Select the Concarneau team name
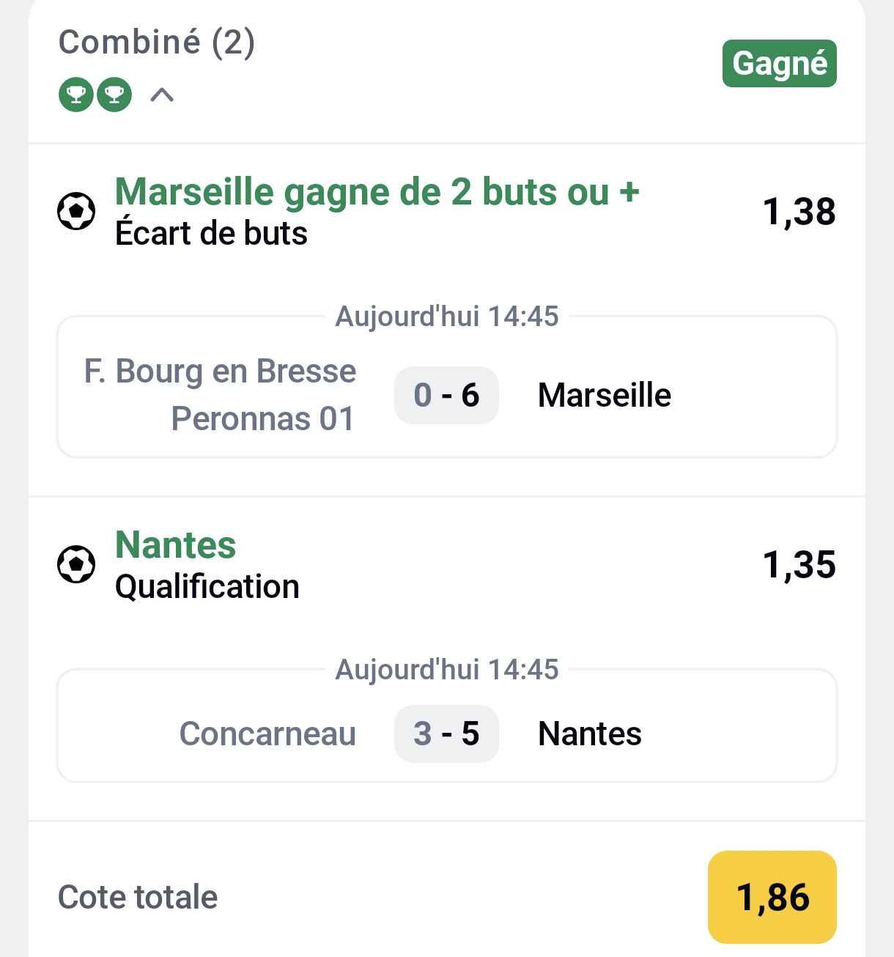This screenshot has height=957, width=894. [x=267, y=734]
